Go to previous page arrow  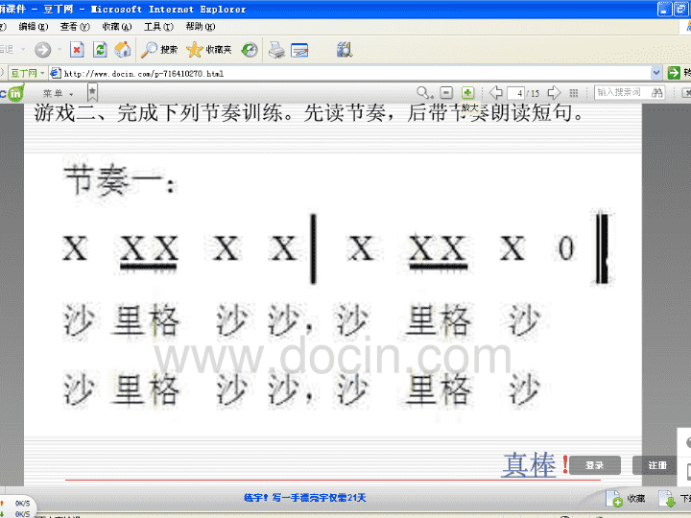[496, 92]
